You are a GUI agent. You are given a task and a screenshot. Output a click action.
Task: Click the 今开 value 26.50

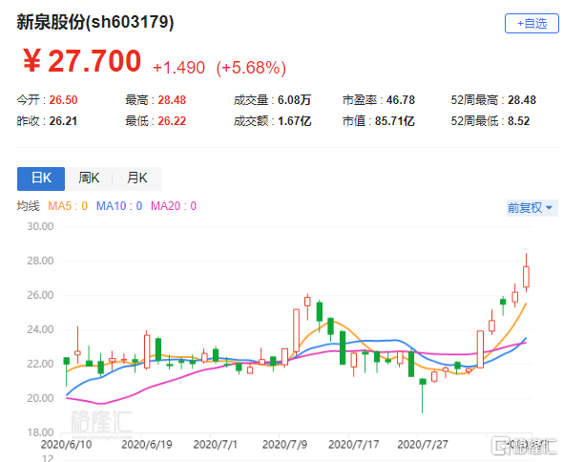tap(63, 100)
